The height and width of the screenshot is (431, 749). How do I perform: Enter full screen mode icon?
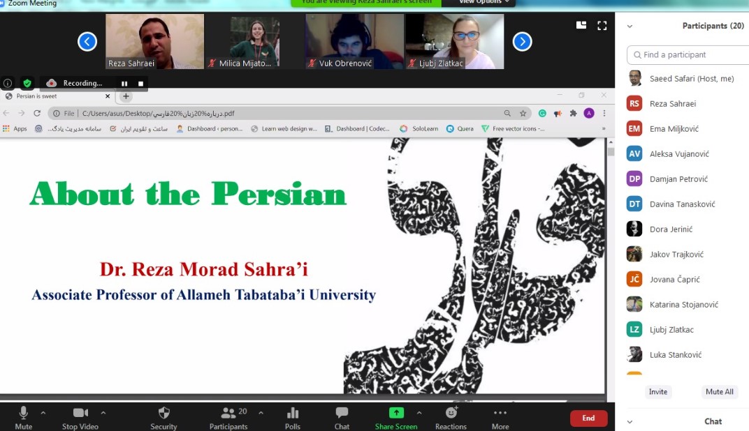[602, 26]
